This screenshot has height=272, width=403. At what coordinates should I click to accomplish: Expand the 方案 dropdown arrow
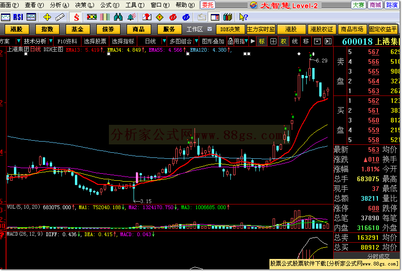pos(19,41)
